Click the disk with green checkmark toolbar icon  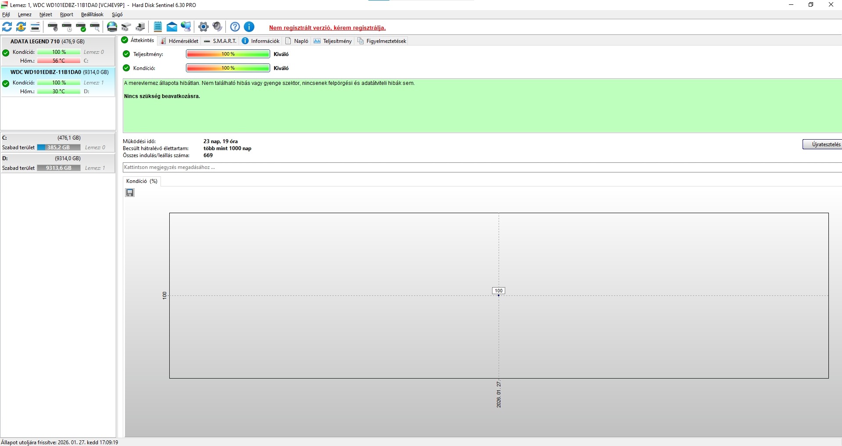tap(81, 27)
